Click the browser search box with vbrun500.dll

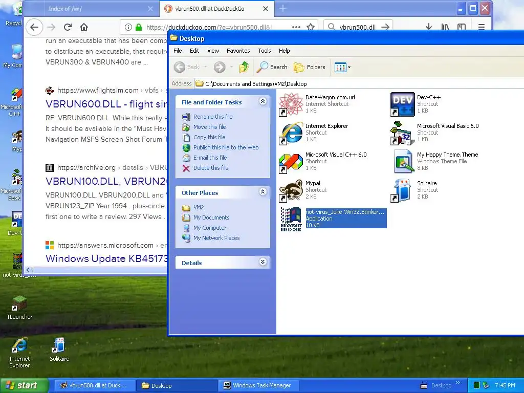click(x=358, y=27)
